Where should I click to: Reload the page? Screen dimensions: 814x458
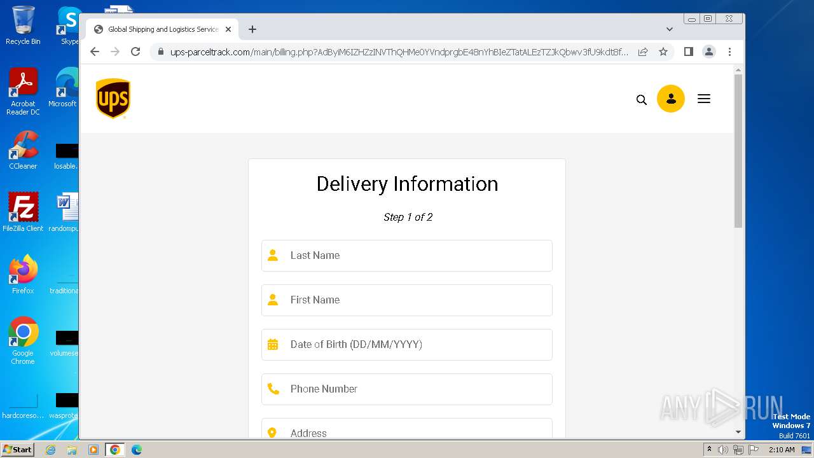click(135, 52)
